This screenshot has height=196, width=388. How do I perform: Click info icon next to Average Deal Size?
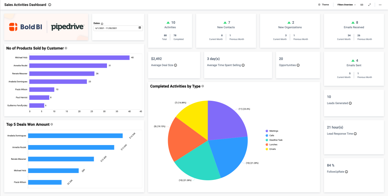coord(175,65)
